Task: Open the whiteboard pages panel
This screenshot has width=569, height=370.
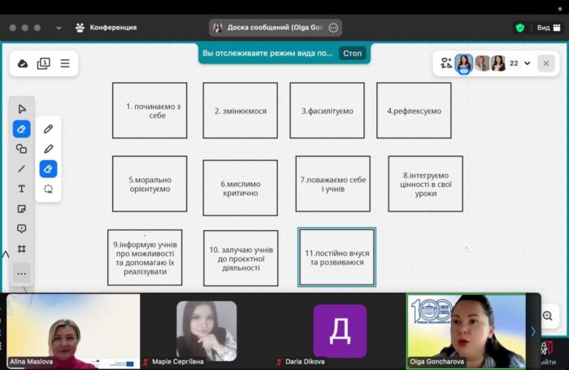Action: pos(44,63)
